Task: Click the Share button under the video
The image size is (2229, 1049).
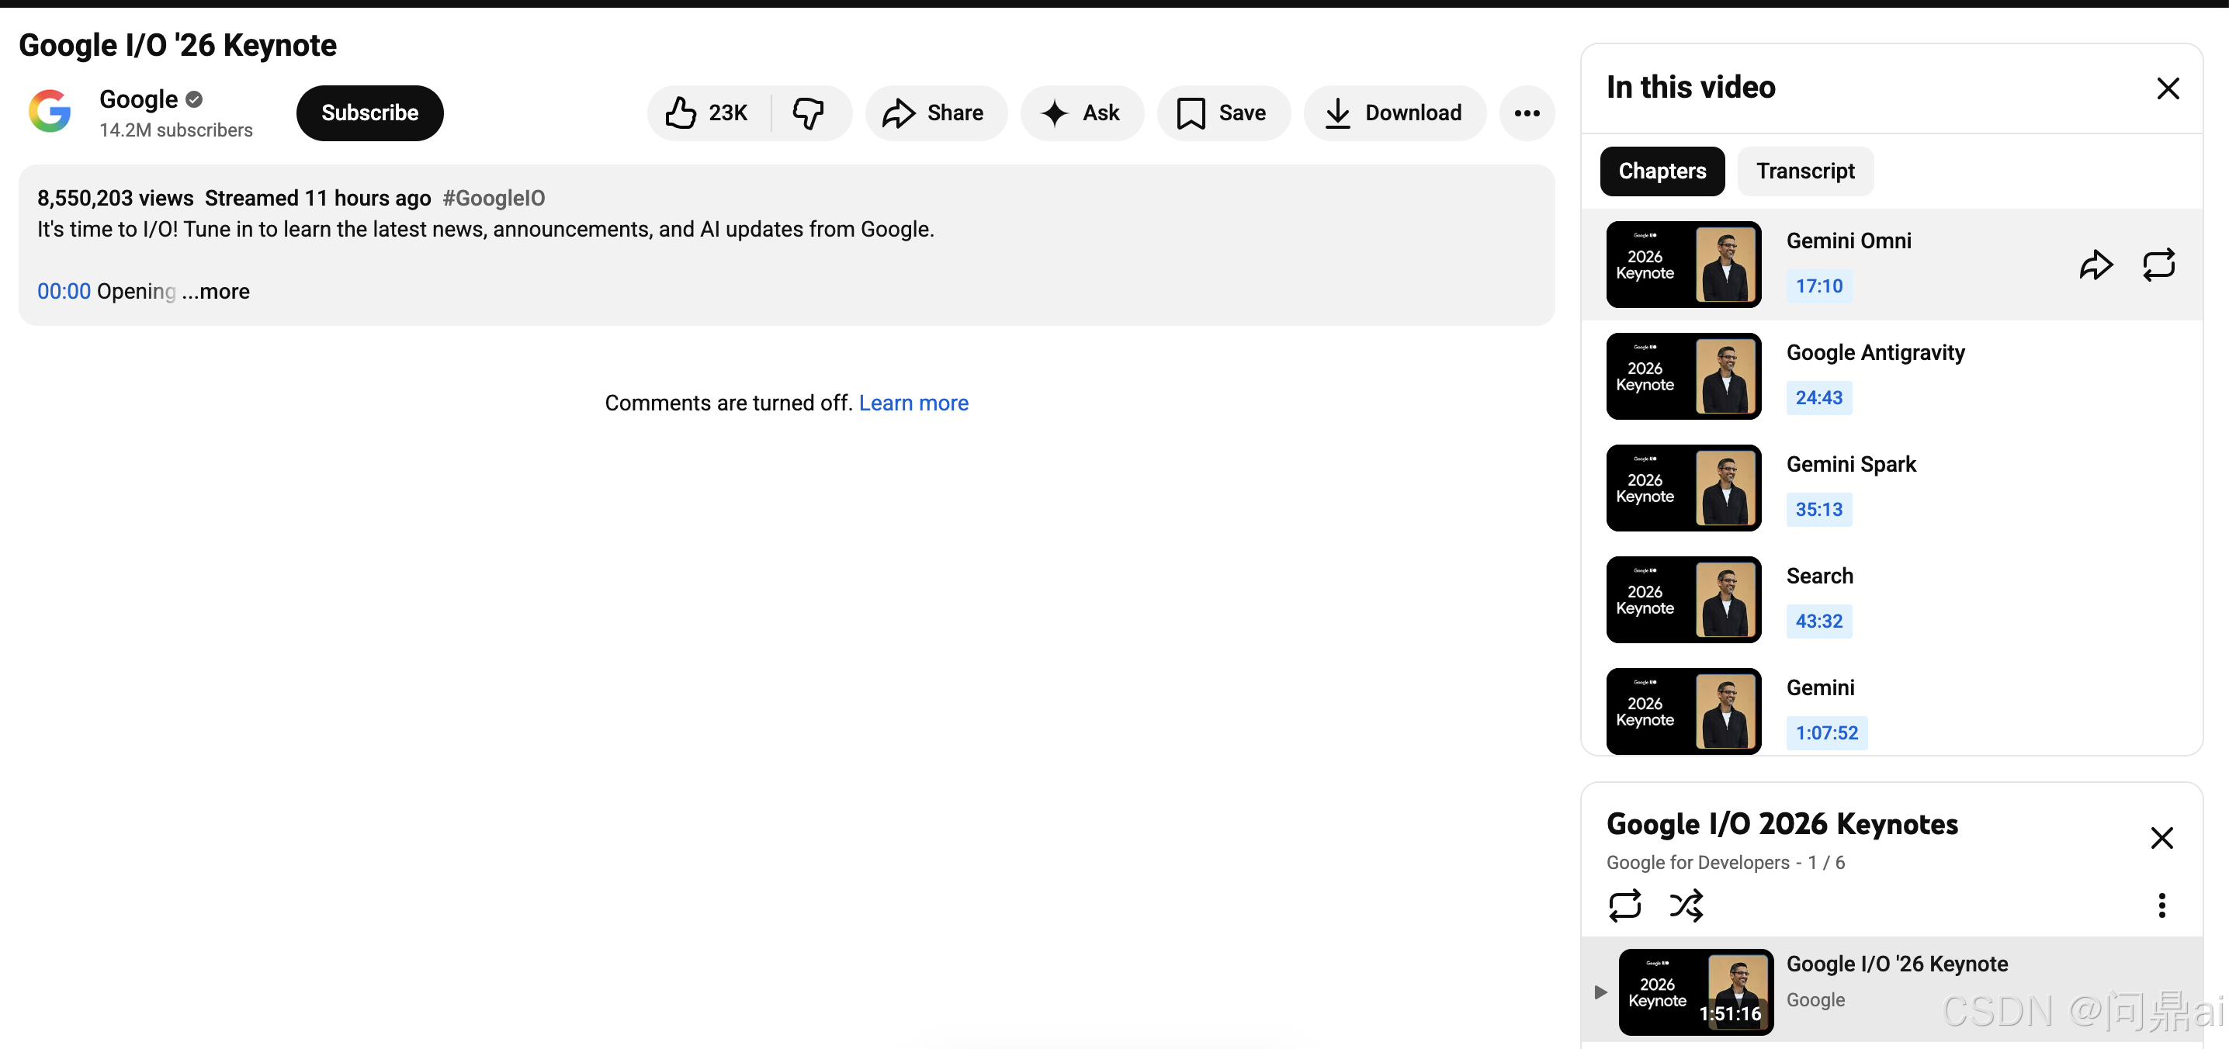Action: (x=935, y=113)
